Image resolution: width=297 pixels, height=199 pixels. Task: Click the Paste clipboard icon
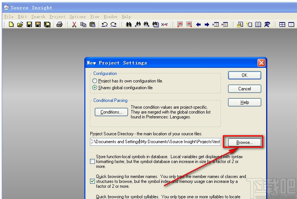(x=93, y=24)
